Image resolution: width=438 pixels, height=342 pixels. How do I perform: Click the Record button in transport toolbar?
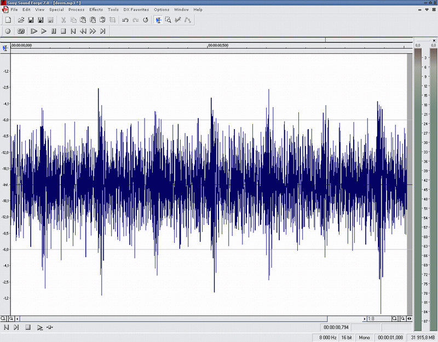click(8, 31)
